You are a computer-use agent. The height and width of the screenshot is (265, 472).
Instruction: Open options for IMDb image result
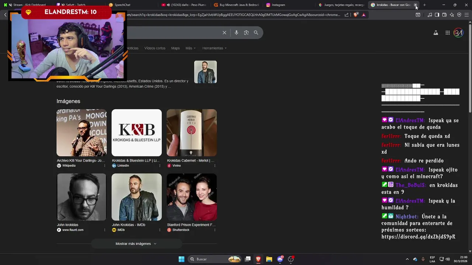tap(160, 230)
